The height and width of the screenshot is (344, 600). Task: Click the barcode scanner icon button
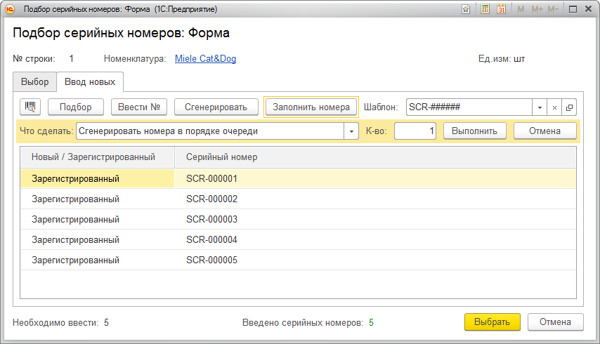point(31,107)
